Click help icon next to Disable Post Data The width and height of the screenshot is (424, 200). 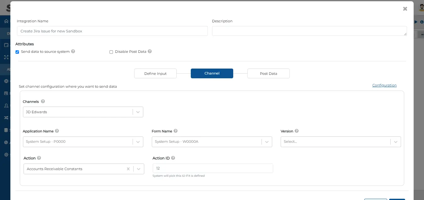pyautogui.click(x=150, y=52)
